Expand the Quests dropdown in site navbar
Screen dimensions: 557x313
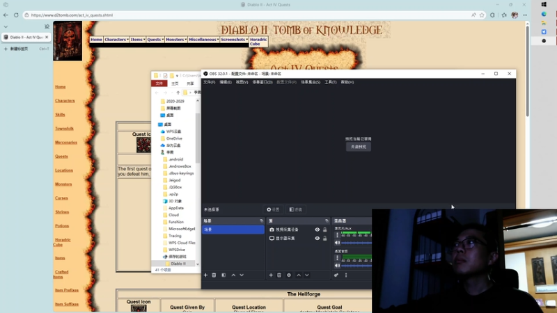(x=155, y=40)
